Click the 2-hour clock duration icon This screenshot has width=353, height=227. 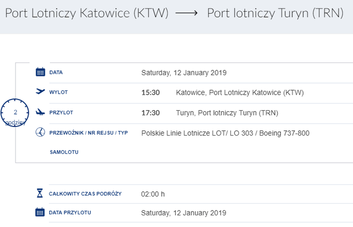(15, 113)
